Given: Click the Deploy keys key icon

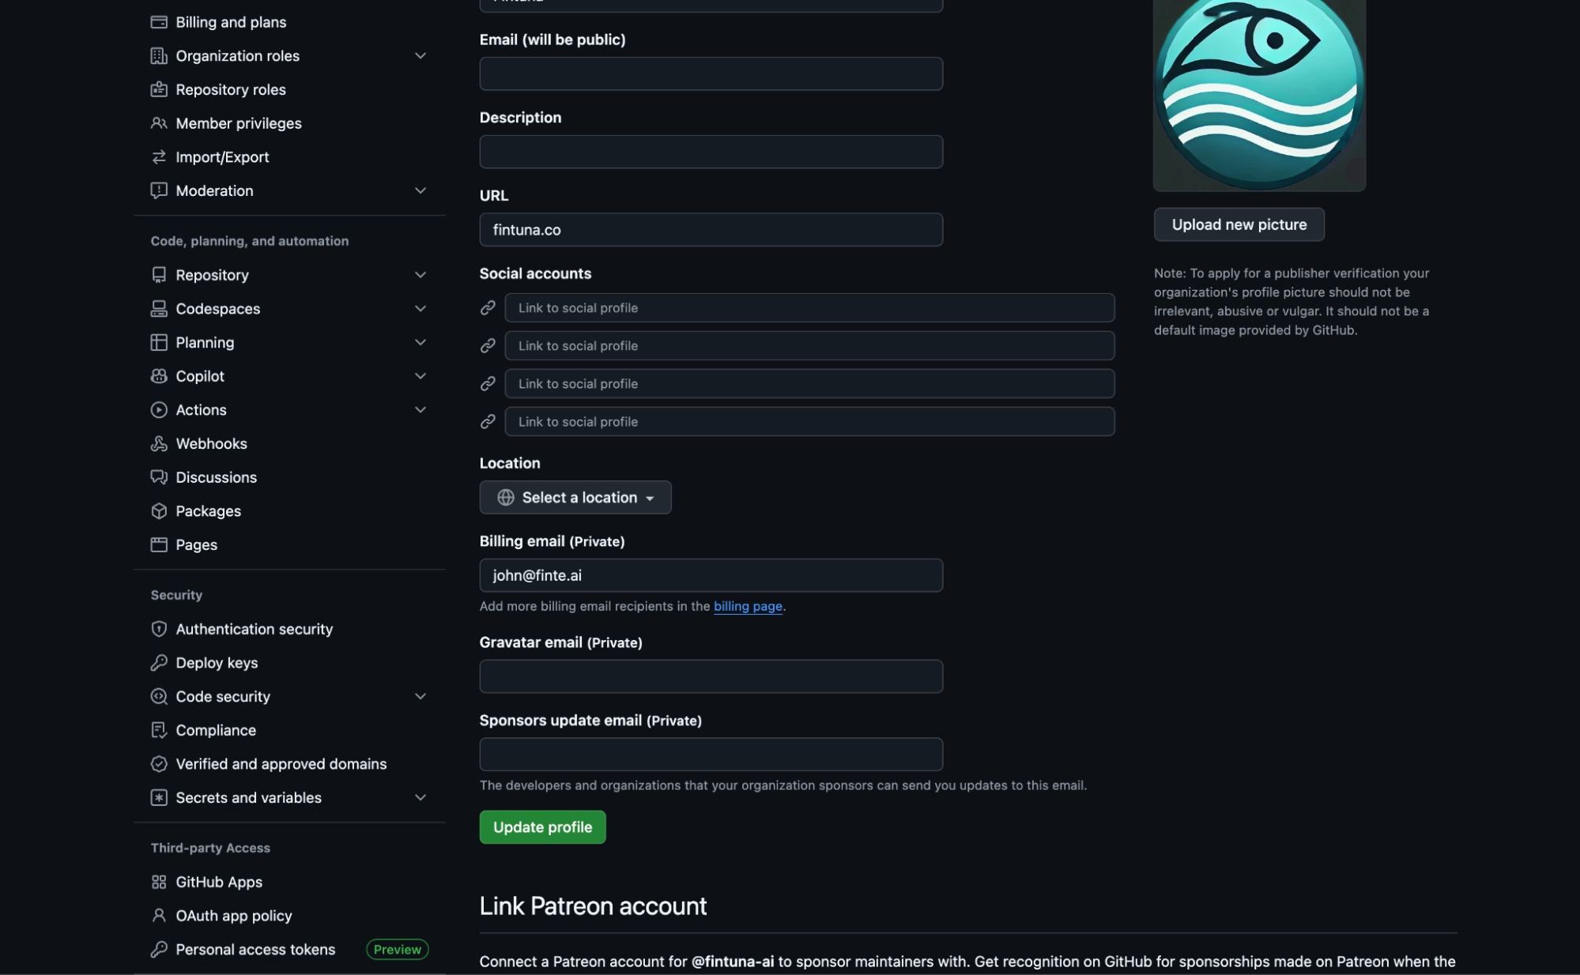Looking at the screenshot, I should click(x=159, y=663).
